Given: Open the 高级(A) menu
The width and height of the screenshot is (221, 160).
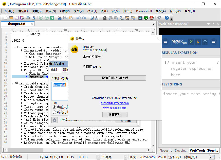Looking at the screenshot, I should click(x=160, y=11).
